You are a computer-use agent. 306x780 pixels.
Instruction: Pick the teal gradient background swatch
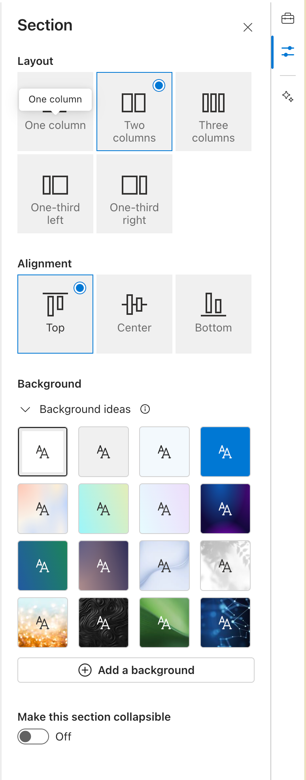[x=43, y=566]
